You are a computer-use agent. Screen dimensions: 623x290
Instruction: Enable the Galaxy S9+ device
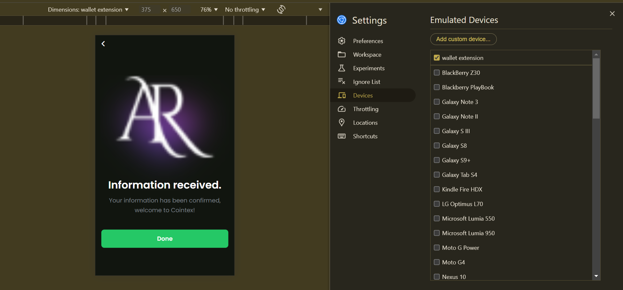437,160
